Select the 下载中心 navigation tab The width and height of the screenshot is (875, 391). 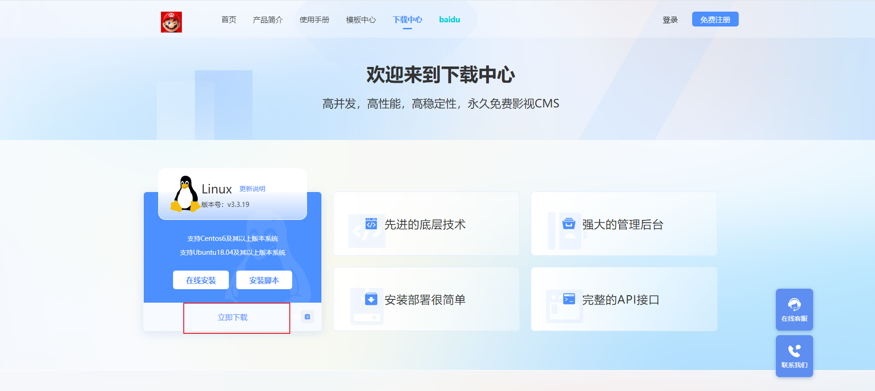(x=407, y=20)
